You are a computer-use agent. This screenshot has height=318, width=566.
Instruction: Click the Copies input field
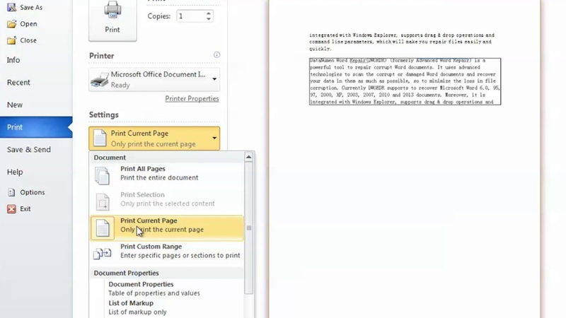191,16
